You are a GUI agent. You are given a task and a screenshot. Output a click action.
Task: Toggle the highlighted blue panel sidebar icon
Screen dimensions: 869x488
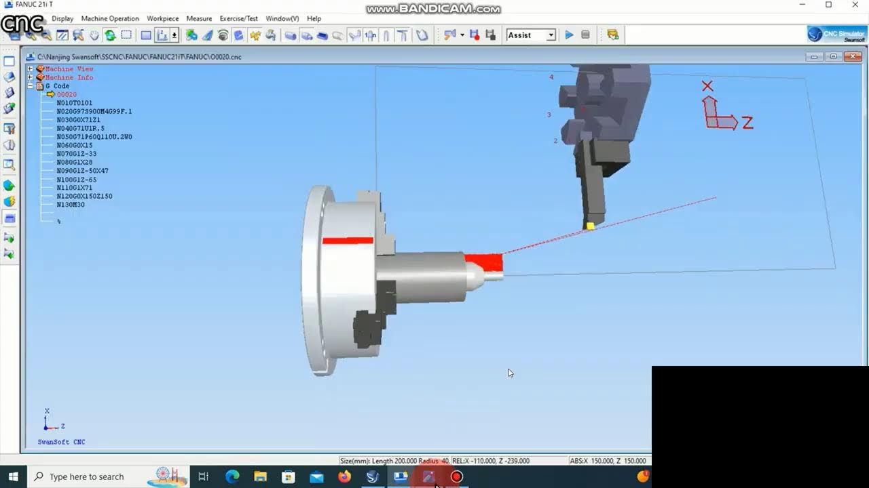[x=9, y=218]
